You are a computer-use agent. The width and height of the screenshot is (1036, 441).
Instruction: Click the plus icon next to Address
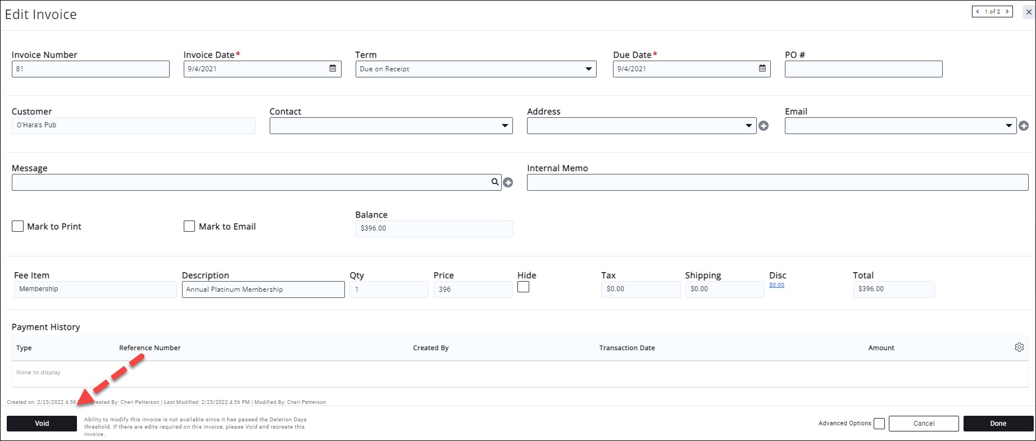[x=764, y=126]
